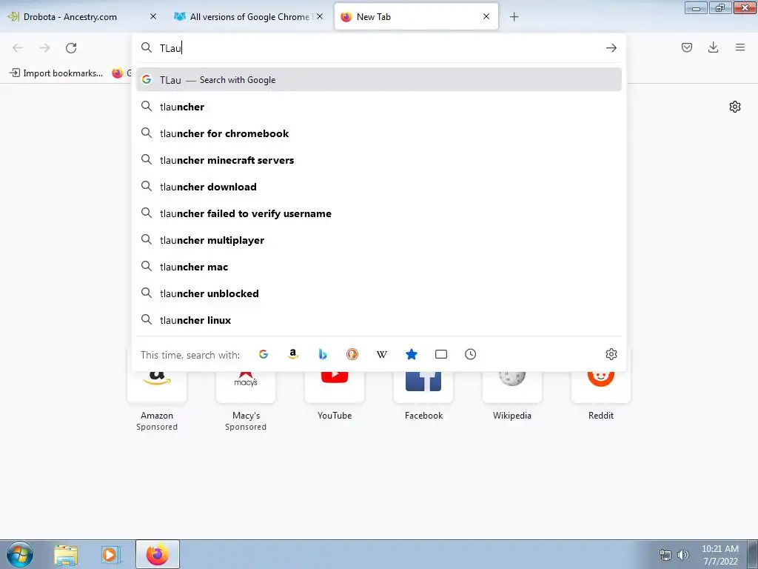Close the All versions of Google Chrome tab
758x569 pixels.
click(x=320, y=16)
